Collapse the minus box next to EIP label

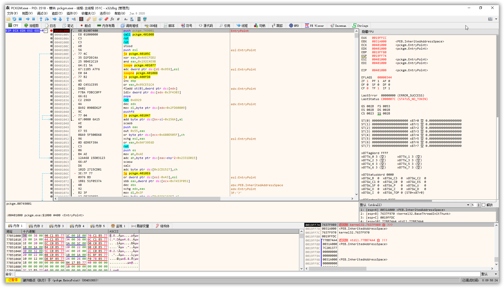46,31
